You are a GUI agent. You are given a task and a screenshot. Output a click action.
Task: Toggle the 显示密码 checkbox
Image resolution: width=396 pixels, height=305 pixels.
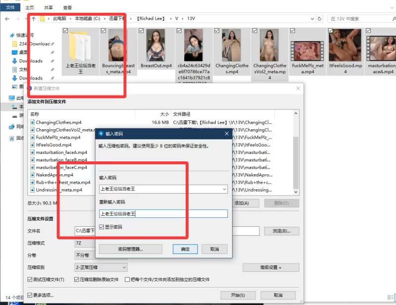[102, 227]
